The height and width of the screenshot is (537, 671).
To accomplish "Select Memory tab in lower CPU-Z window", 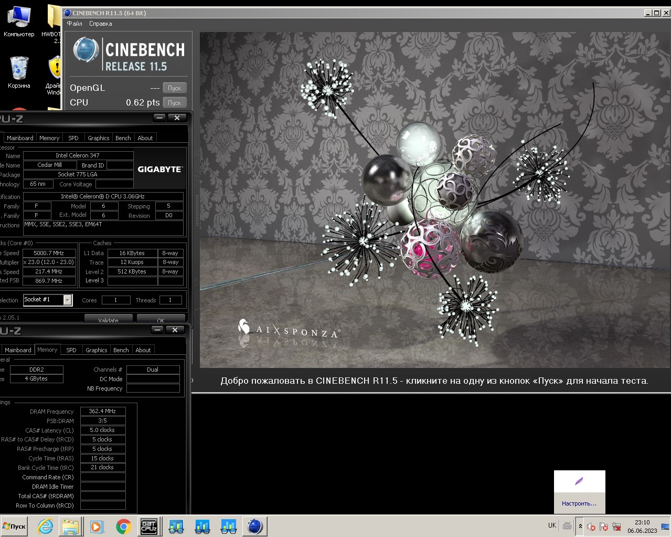I will (47, 350).
